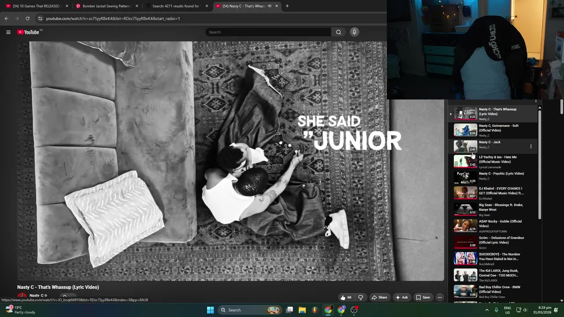
Task: Like the video with thumbs up
Action: [x=346, y=298]
